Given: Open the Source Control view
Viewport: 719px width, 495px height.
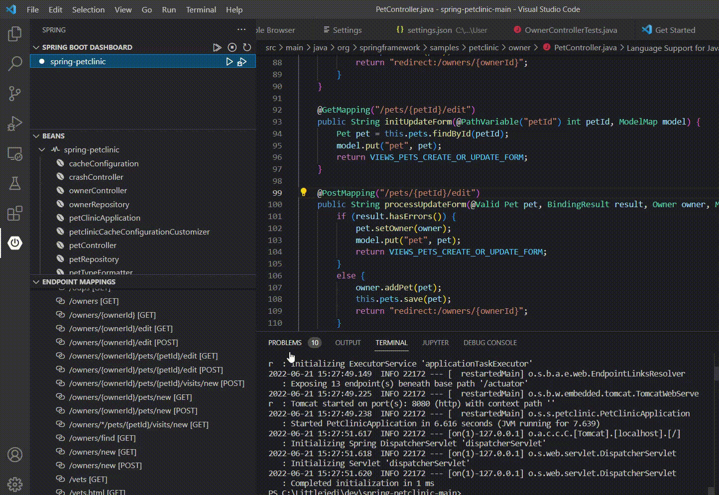Looking at the screenshot, I should click(15, 94).
